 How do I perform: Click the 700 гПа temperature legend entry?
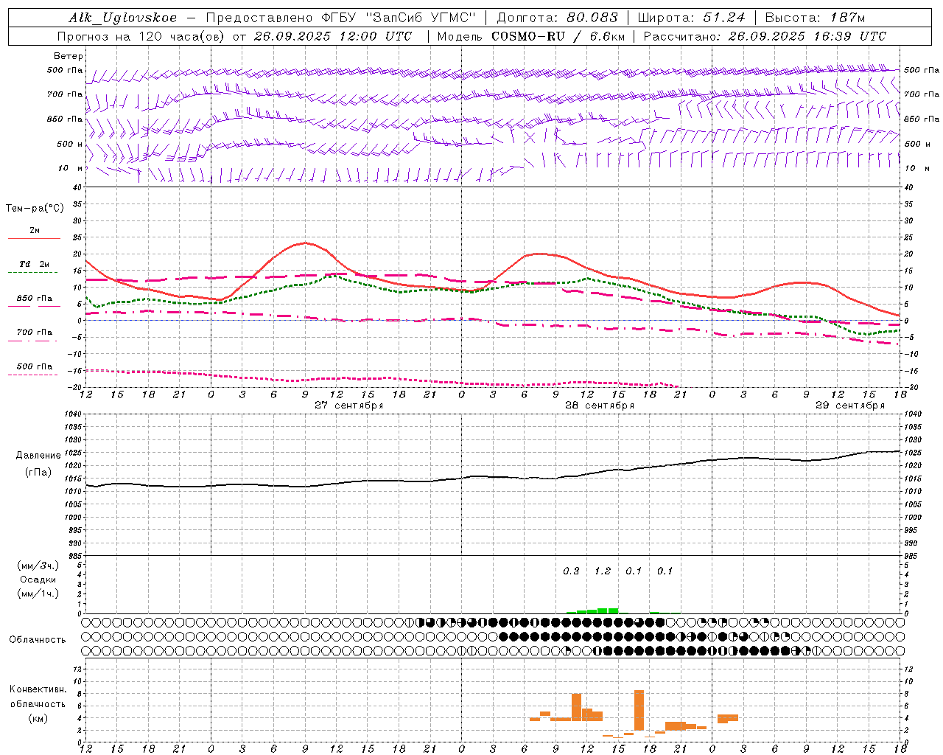click(34, 333)
